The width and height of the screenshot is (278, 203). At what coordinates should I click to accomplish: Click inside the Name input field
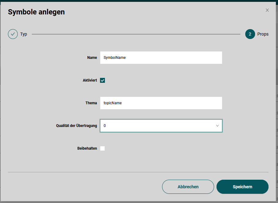click(161, 58)
